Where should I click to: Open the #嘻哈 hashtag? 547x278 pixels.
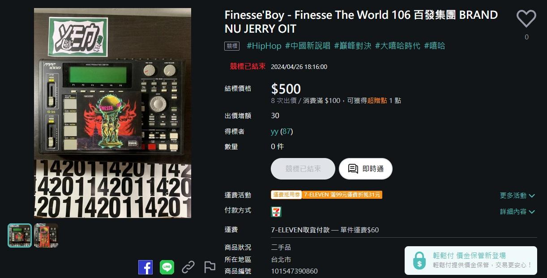(434, 46)
